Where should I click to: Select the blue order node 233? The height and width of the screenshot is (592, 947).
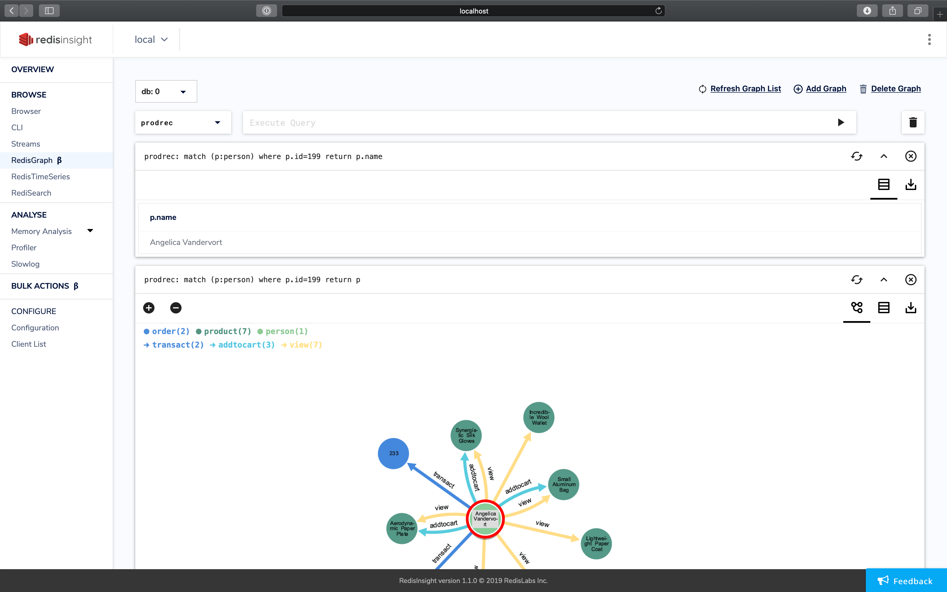point(393,453)
